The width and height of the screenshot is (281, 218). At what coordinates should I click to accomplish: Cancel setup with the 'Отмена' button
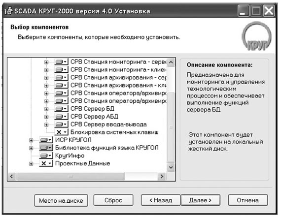[x=248, y=200]
